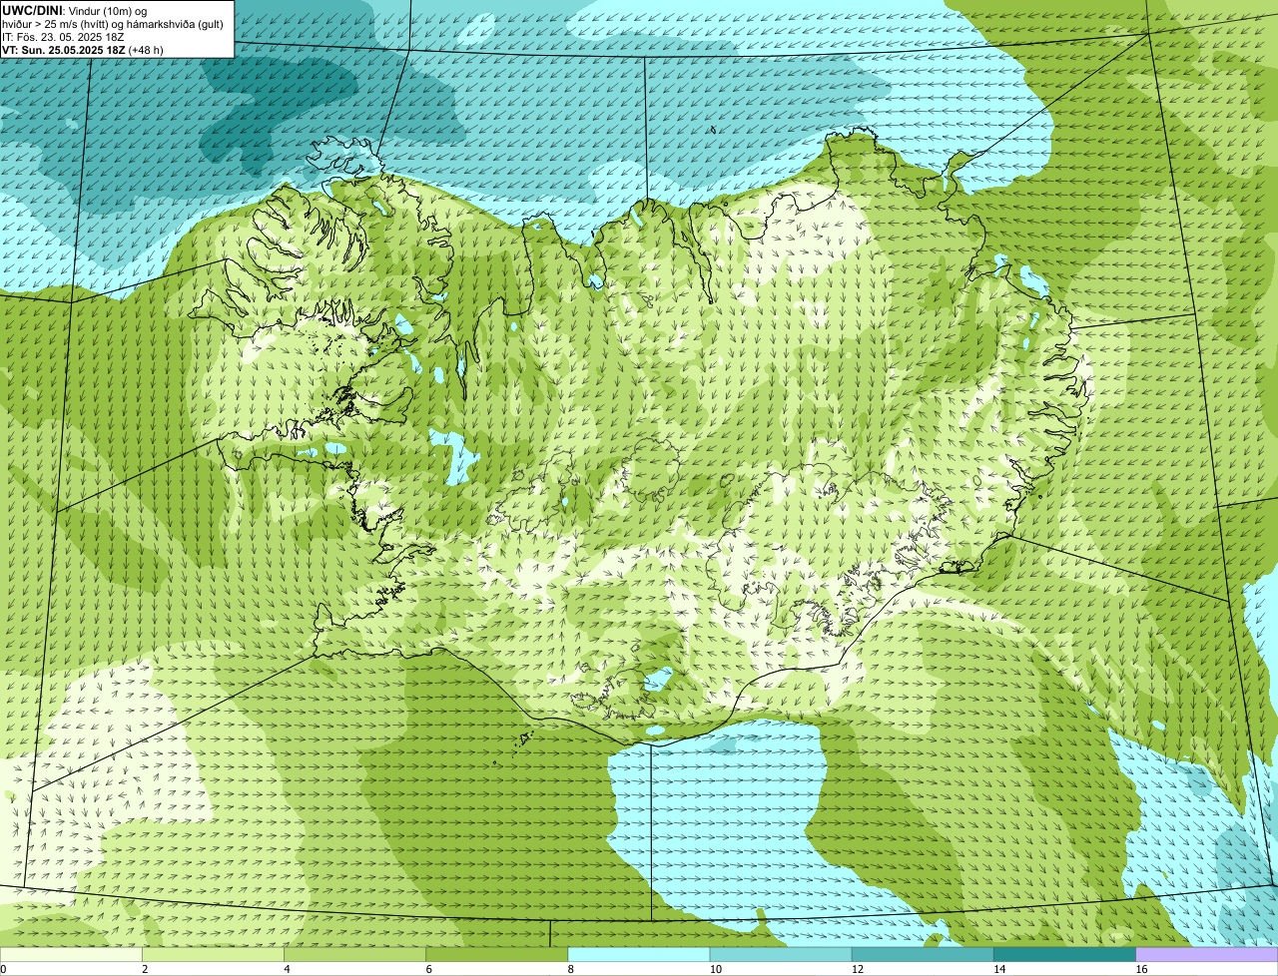Click the 'hviður > 25 m/s (hvítt)' description line

(x=113, y=24)
